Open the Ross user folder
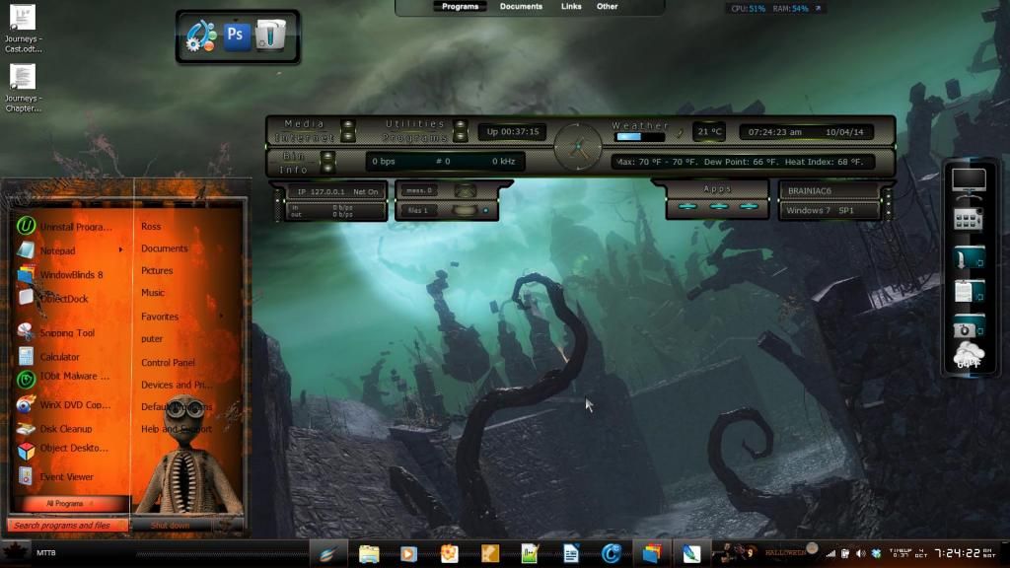This screenshot has width=1010, height=568. pos(151,226)
